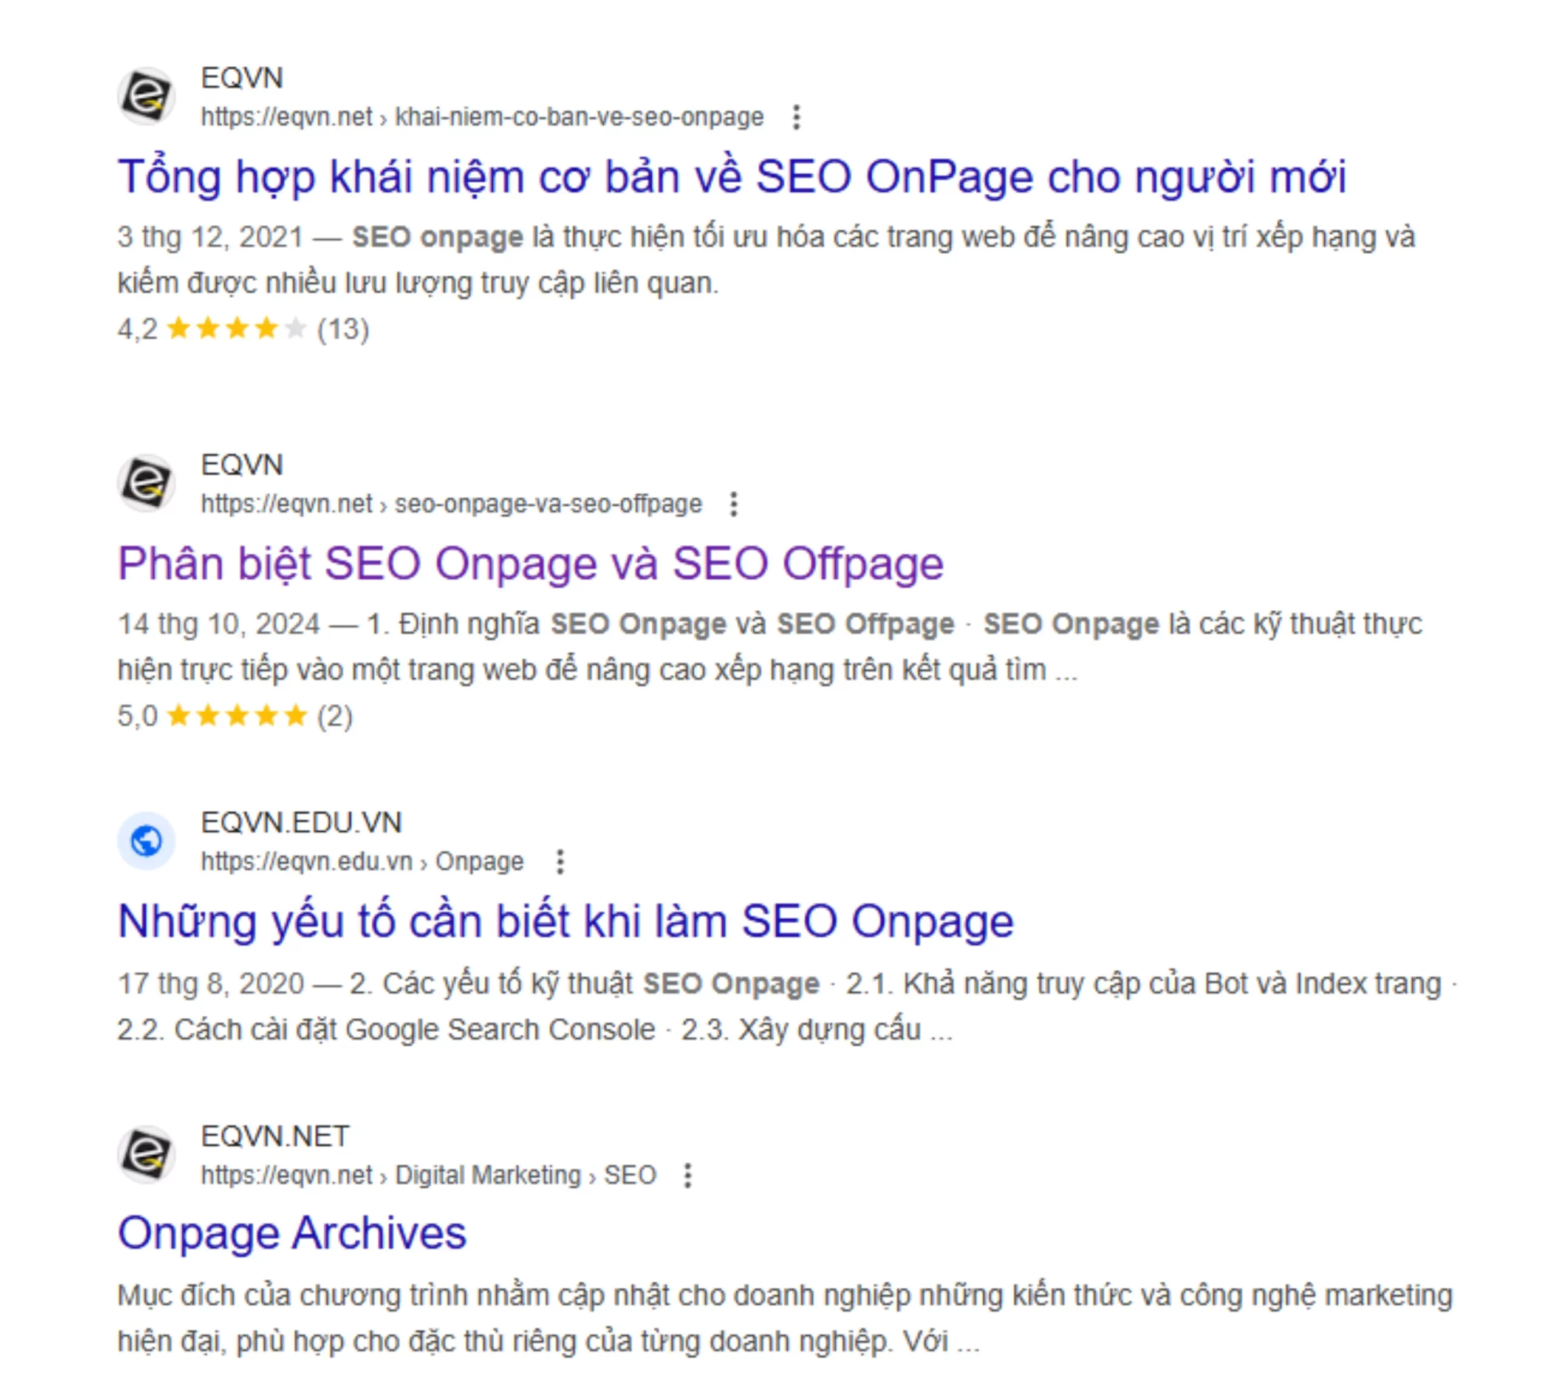Click the 4,2 star rating with 13 reviews
Viewport: 1555px width, 1391px height.
click(242, 330)
